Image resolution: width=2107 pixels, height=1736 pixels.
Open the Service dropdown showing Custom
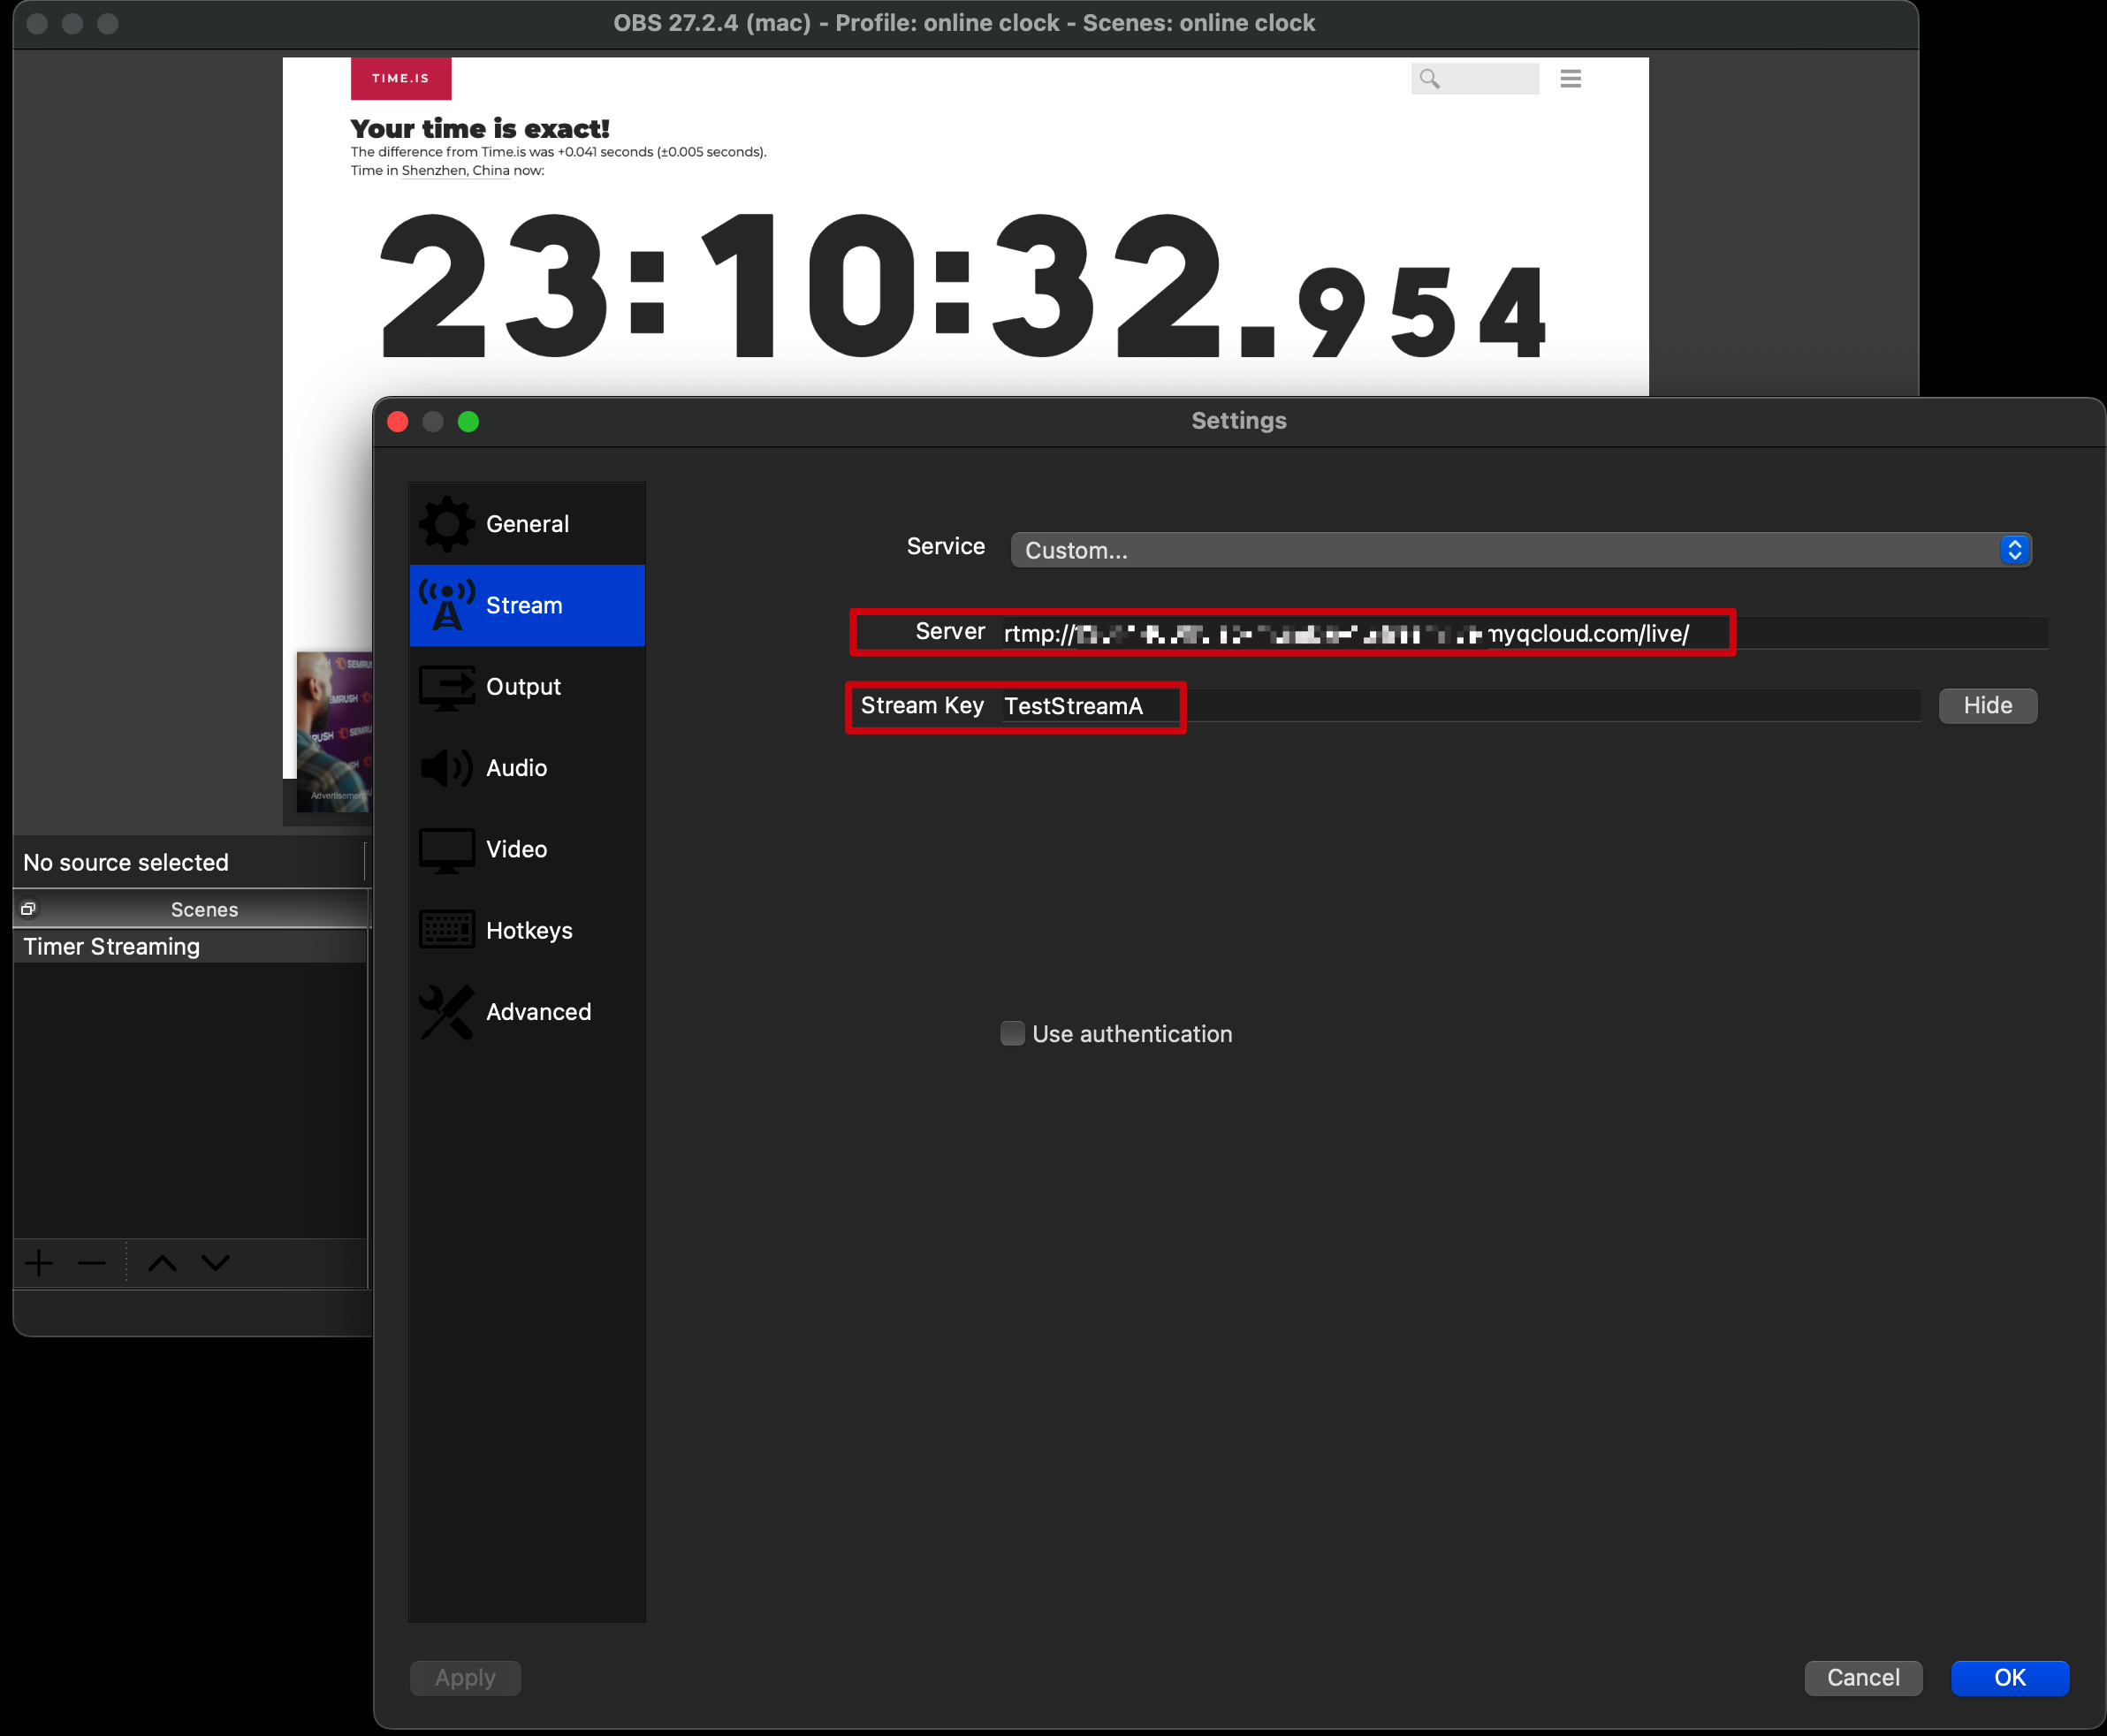point(1520,550)
